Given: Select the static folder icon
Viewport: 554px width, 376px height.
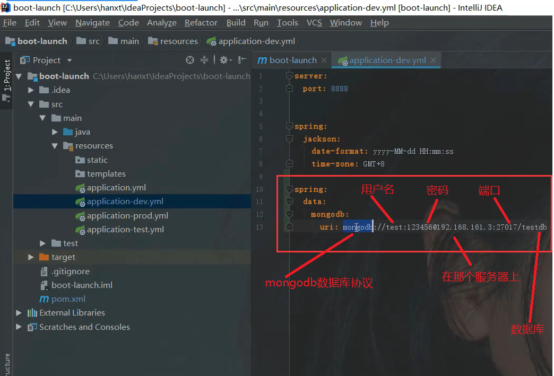Looking at the screenshot, I should (x=80, y=160).
